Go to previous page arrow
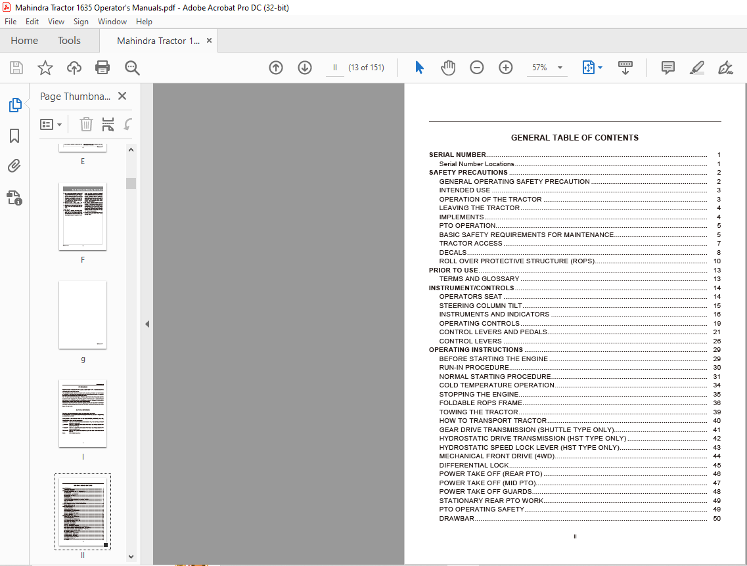 click(x=276, y=68)
